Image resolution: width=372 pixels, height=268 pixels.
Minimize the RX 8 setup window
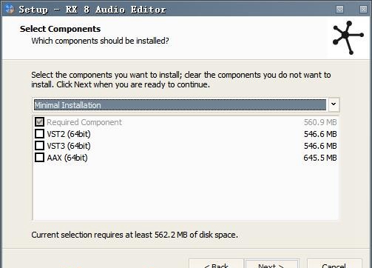(339, 10)
